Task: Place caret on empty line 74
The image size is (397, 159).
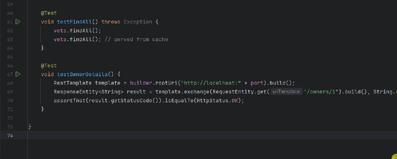Action: pos(212,135)
